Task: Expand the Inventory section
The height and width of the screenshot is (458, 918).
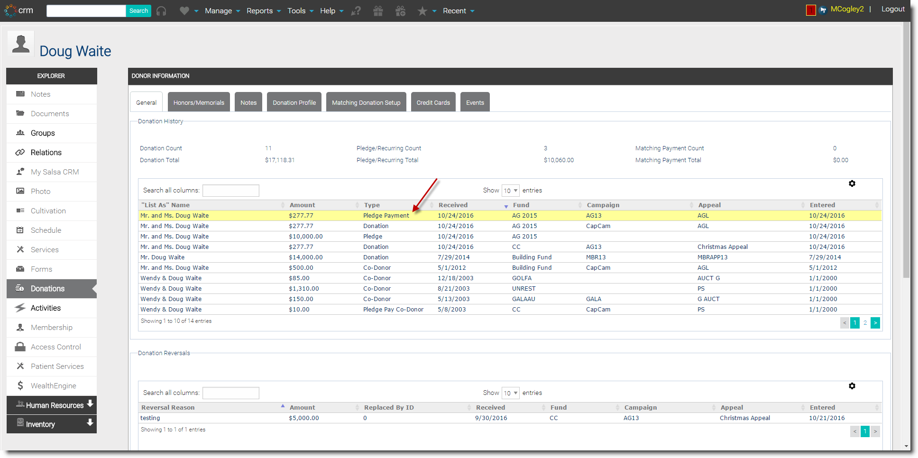Action: coord(52,424)
